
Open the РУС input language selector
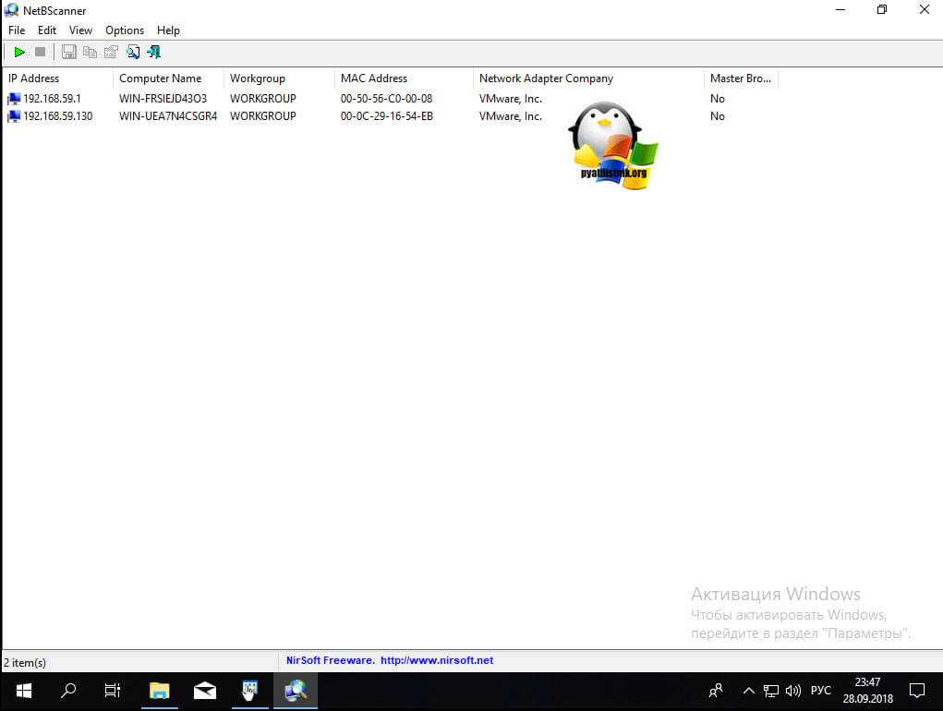pos(821,690)
